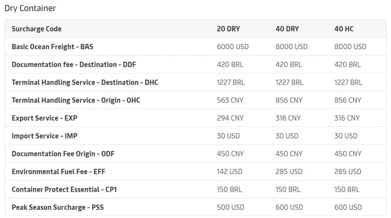Screen dimensions: 391x218
Task: Click the 40 HC column header
Action: tap(344, 29)
